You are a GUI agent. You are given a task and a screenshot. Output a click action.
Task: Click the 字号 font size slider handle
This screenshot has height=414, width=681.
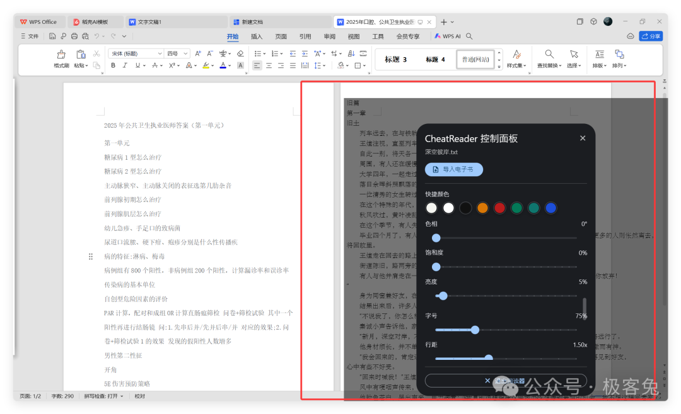pyautogui.click(x=475, y=330)
